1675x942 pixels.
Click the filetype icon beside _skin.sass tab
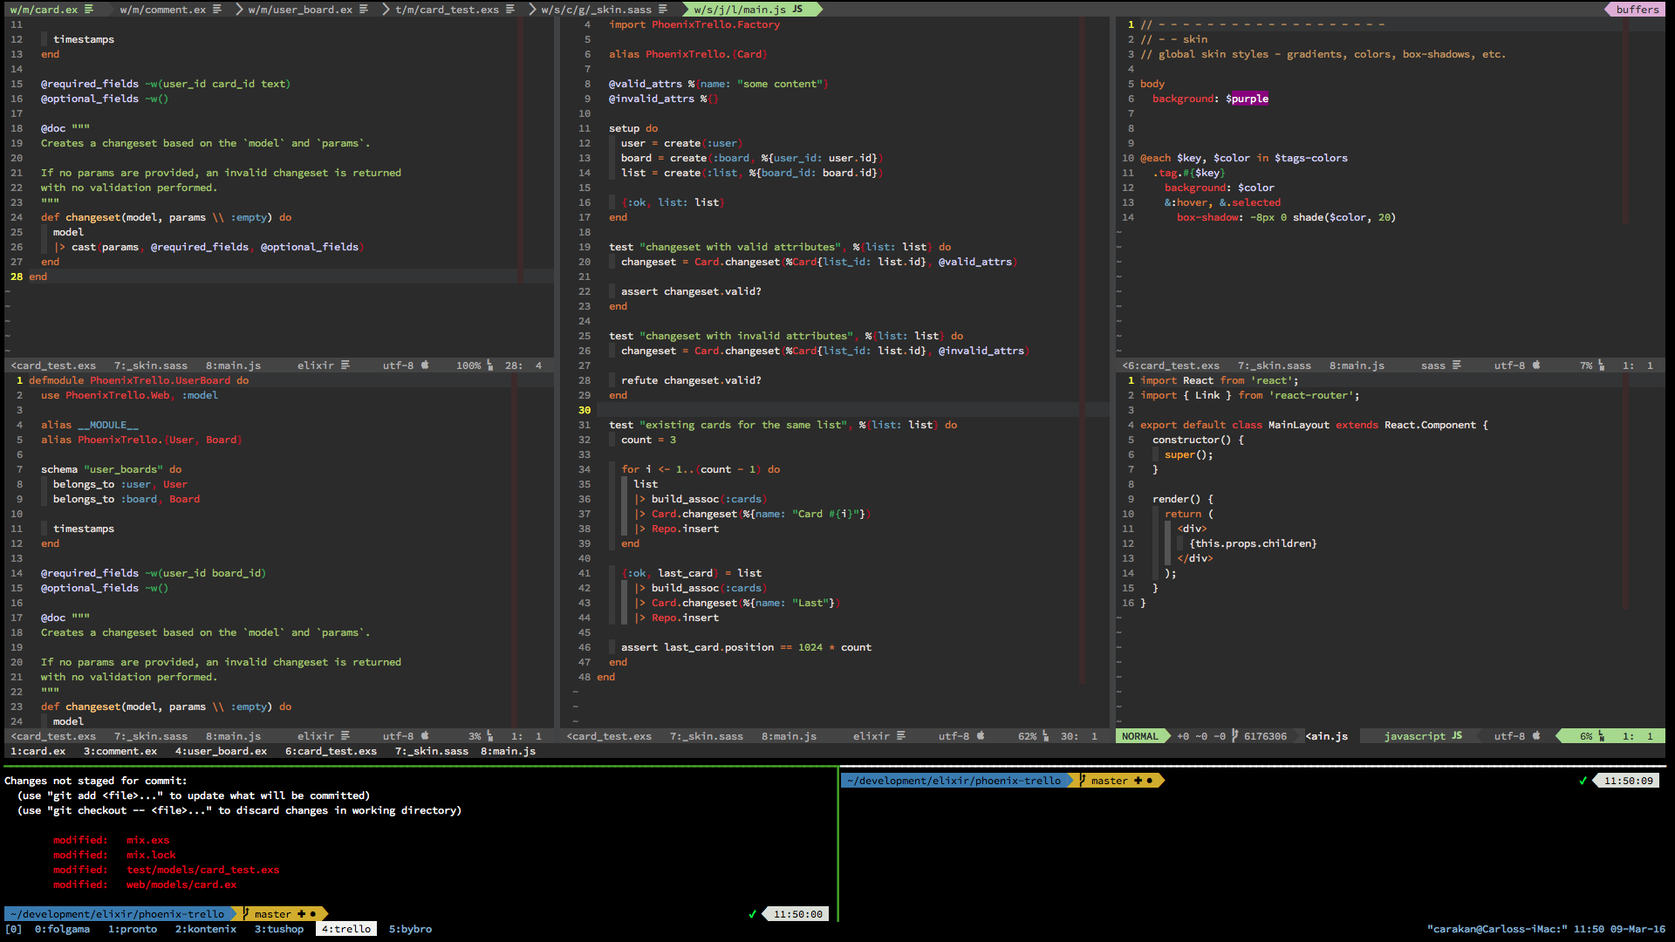tap(663, 10)
